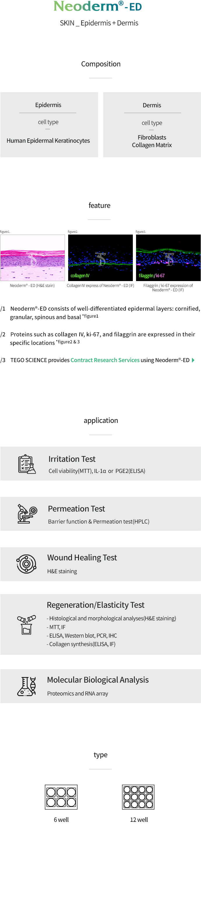Click the Epidermis composition card
Viewport: 201px width, 897px height.
49,125
